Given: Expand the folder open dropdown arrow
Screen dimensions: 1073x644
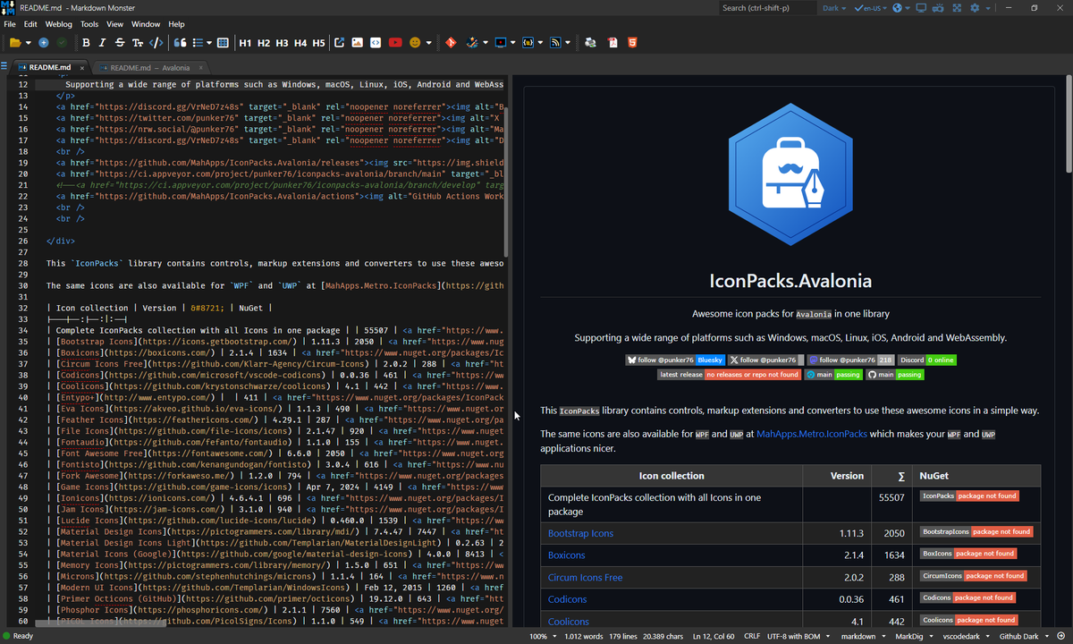Looking at the screenshot, I should [x=29, y=42].
